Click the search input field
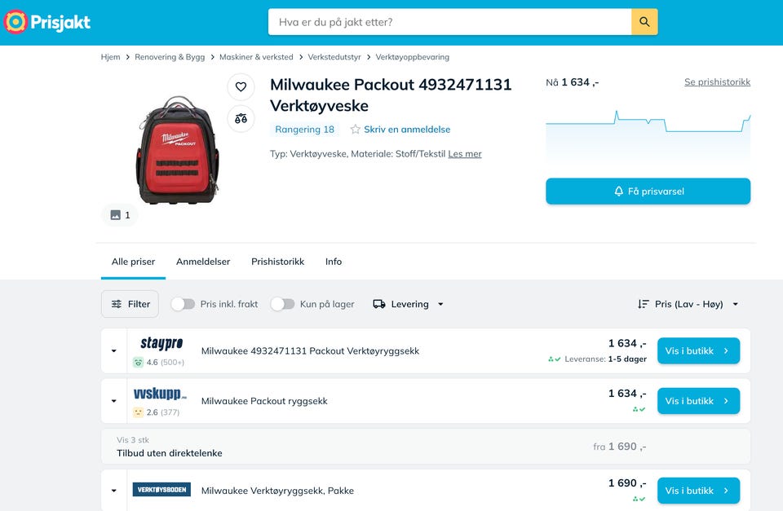783x511 pixels. click(450, 22)
